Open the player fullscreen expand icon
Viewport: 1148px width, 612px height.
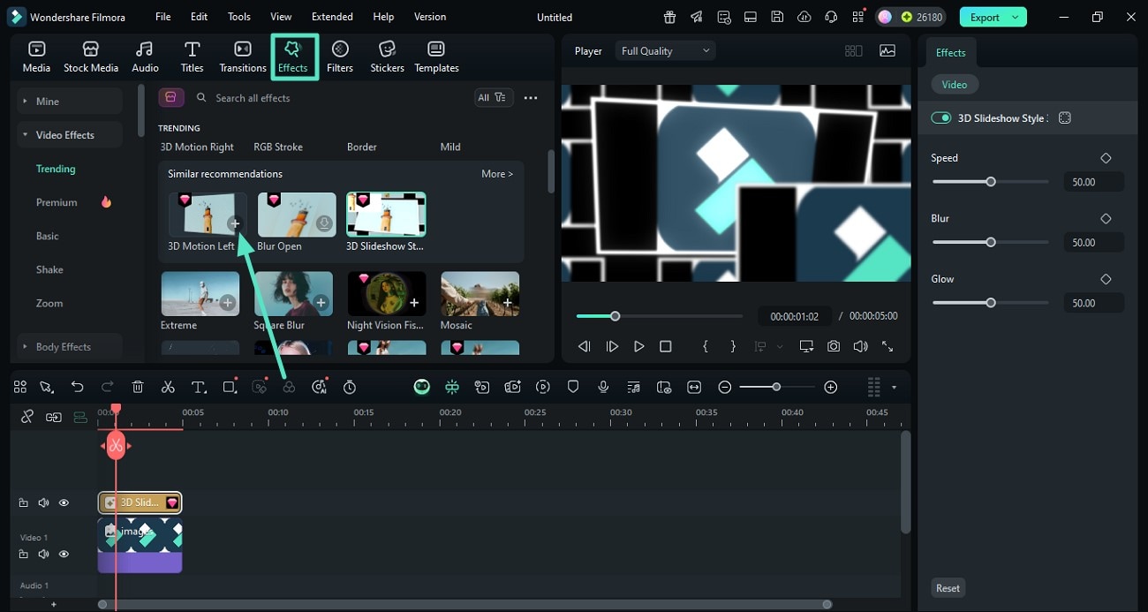[x=887, y=347]
